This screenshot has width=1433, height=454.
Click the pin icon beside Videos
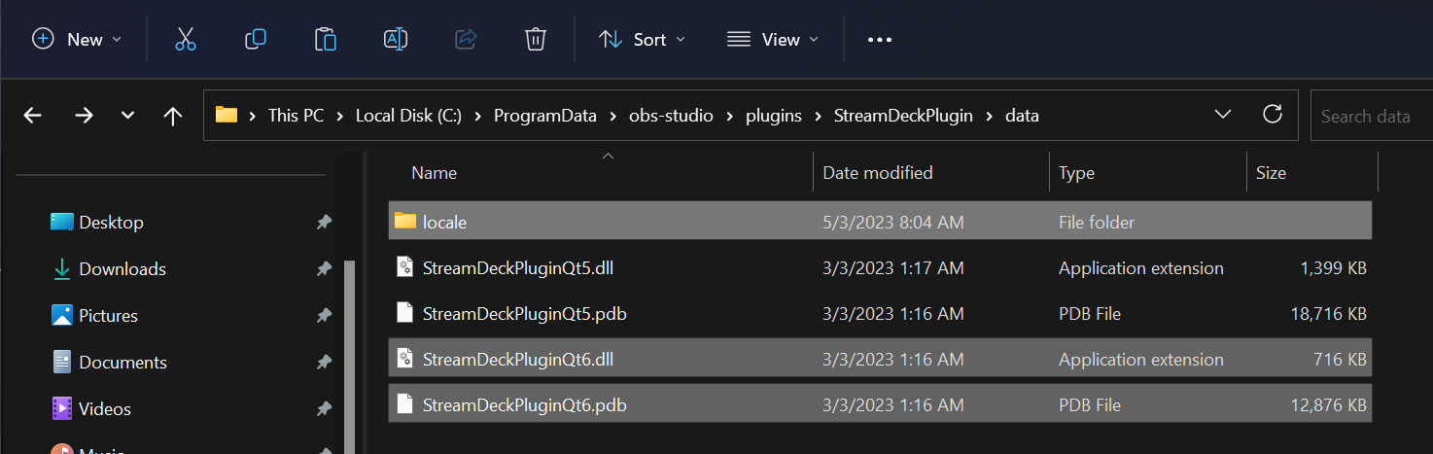coord(324,409)
